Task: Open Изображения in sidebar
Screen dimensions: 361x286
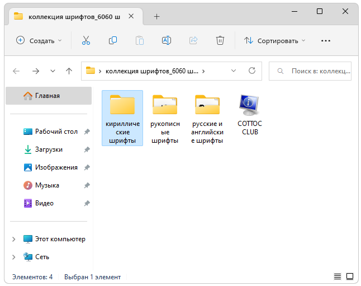Action: (x=50, y=167)
